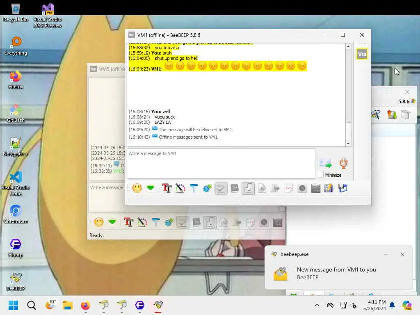
Task: Click round record icon in VM5 toolbar
Action: [264, 222]
